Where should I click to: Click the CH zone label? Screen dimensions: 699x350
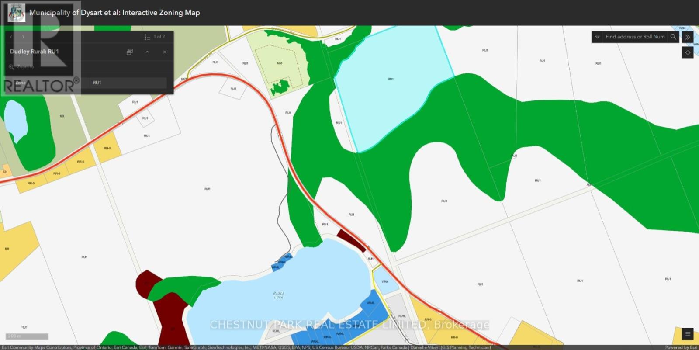pyautogui.click(x=5, y=172)
